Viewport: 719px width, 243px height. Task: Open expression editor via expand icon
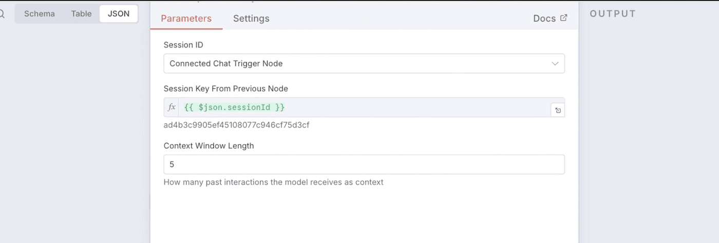tap(558, 110)
